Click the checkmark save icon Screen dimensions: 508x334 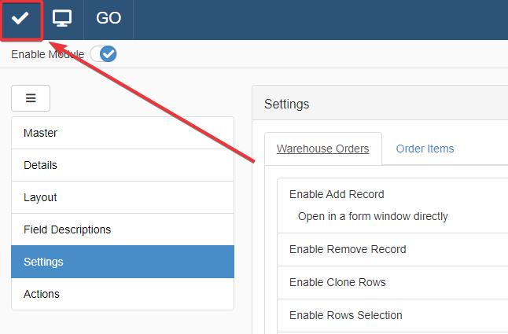point(20,19)
